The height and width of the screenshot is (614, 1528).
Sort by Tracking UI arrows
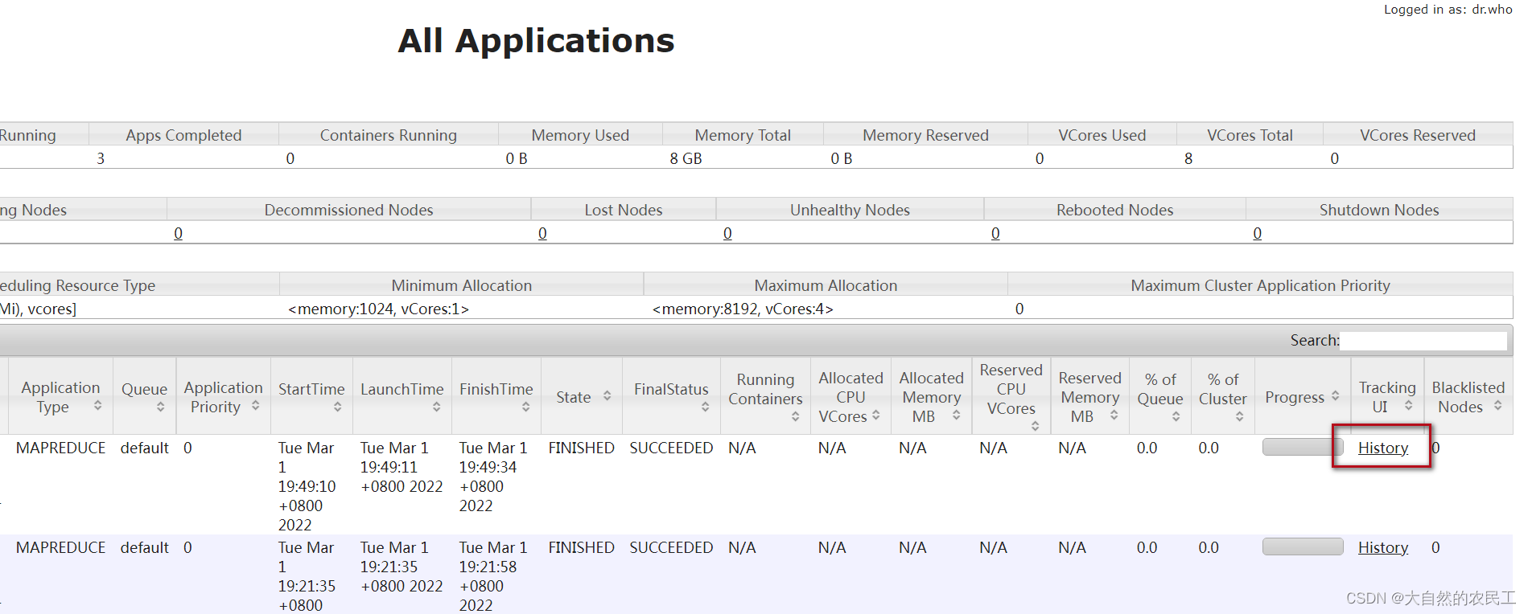click(x=1409, y=406)
